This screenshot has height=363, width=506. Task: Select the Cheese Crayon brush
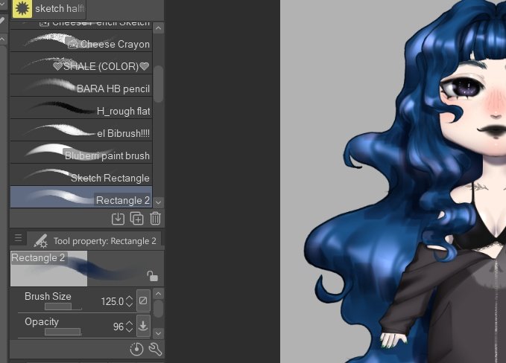(81, 41)
